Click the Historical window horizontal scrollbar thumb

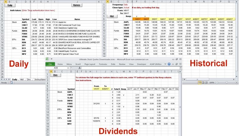[x=197, y=79]
